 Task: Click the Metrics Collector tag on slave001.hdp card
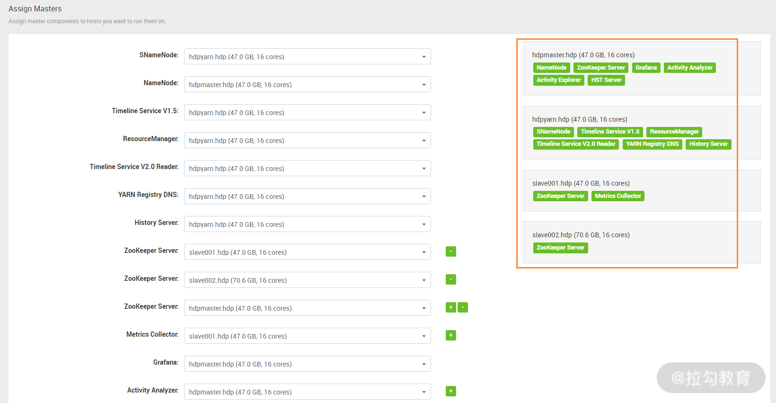pyautogui.click(x=618, y=196)
